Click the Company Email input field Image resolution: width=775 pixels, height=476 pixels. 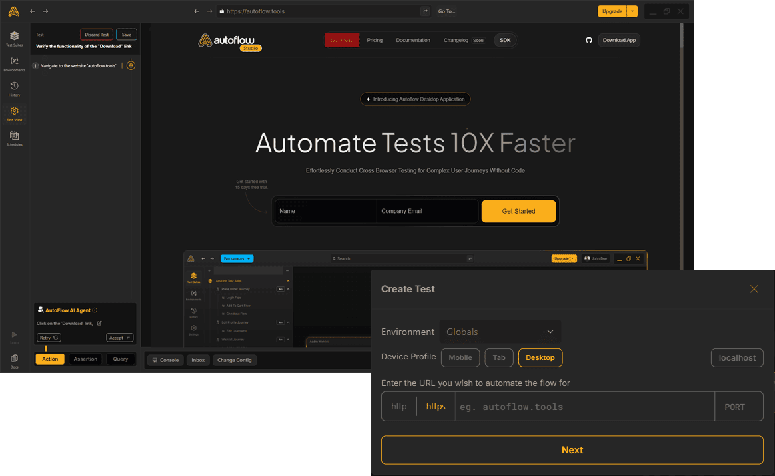pyautogui.click(x=428, y=211)
